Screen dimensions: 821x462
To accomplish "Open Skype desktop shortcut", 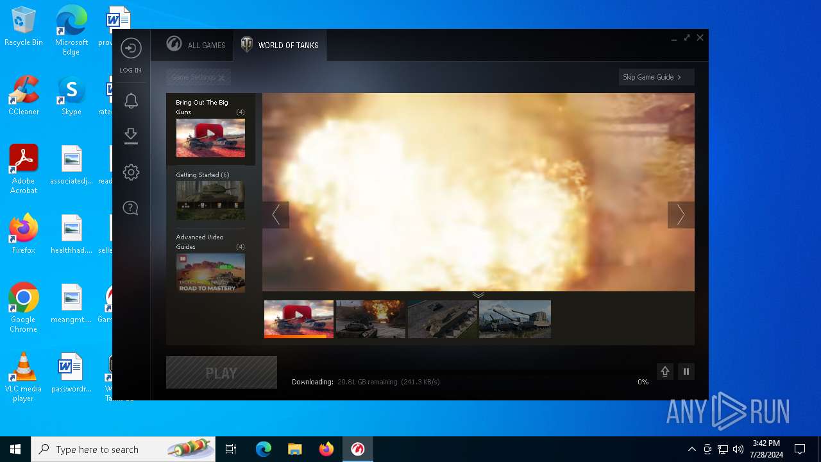I will pyautogui.click(x=71, y=96).
